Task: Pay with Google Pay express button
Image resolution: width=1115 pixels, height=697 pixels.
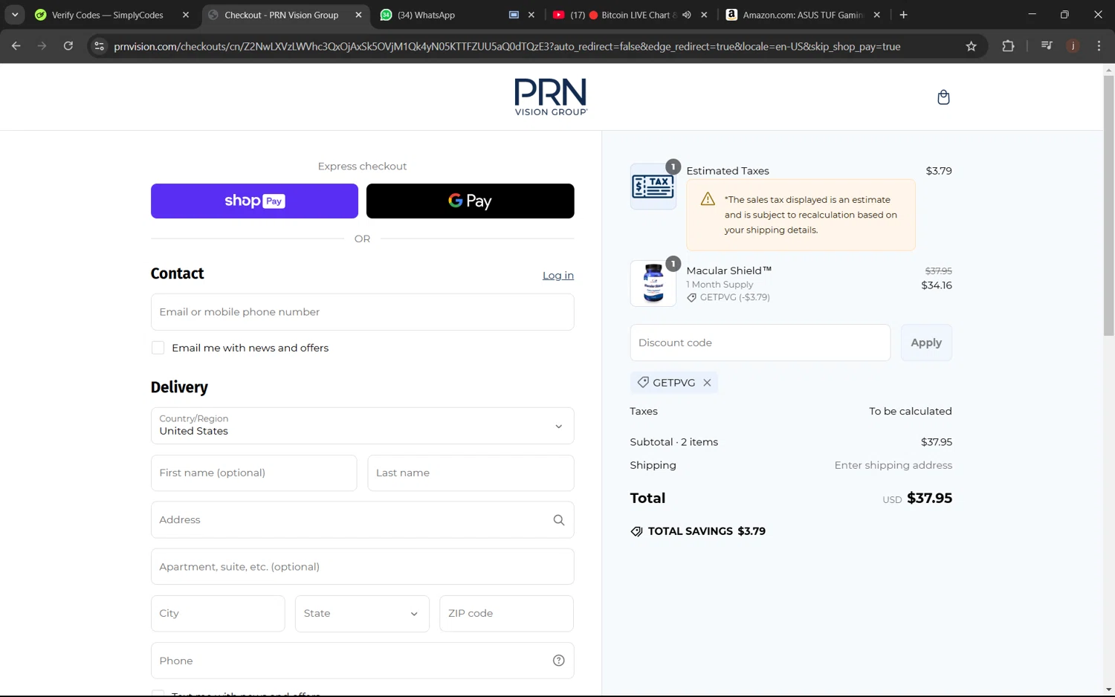Action: click(x=470, y=201)
